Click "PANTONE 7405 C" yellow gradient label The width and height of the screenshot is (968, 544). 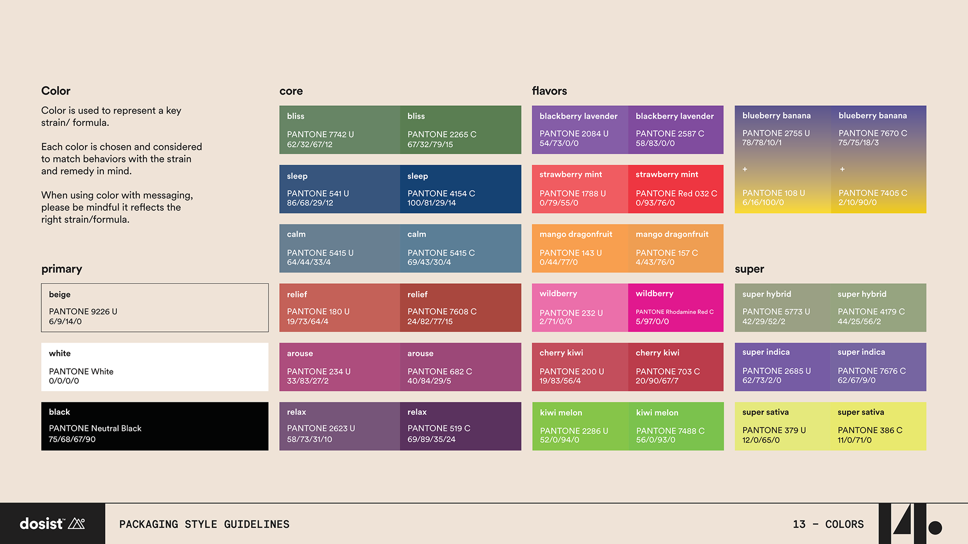[873, 193]
